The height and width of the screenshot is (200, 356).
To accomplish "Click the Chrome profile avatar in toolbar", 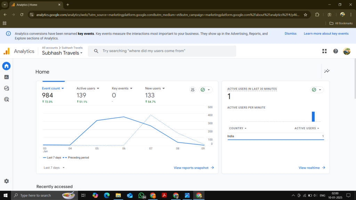I will pyautogui.click(x=342, y=15).
